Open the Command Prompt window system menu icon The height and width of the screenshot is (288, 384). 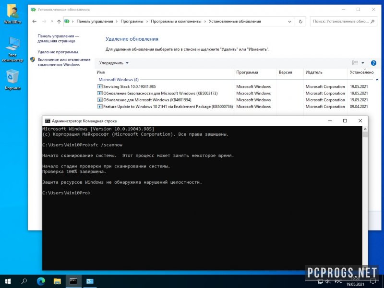coord(48,121)
